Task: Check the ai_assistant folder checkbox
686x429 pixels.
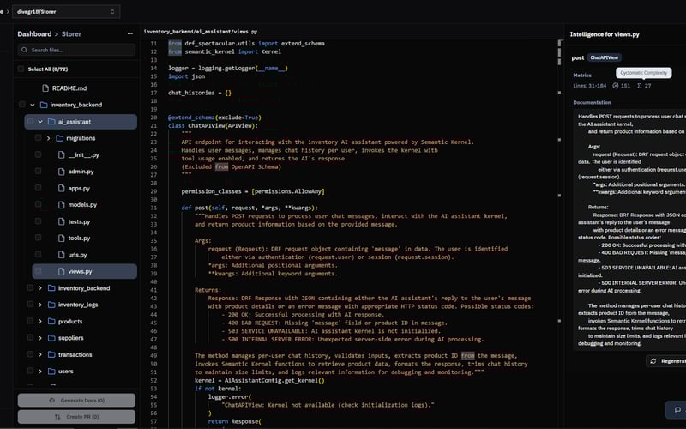Action: coord(30,121)
